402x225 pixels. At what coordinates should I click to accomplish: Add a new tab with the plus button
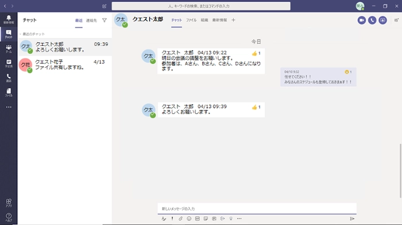point(233,20)
